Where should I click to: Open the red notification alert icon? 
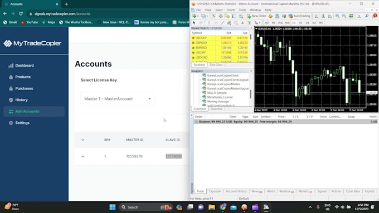point(375,16)
